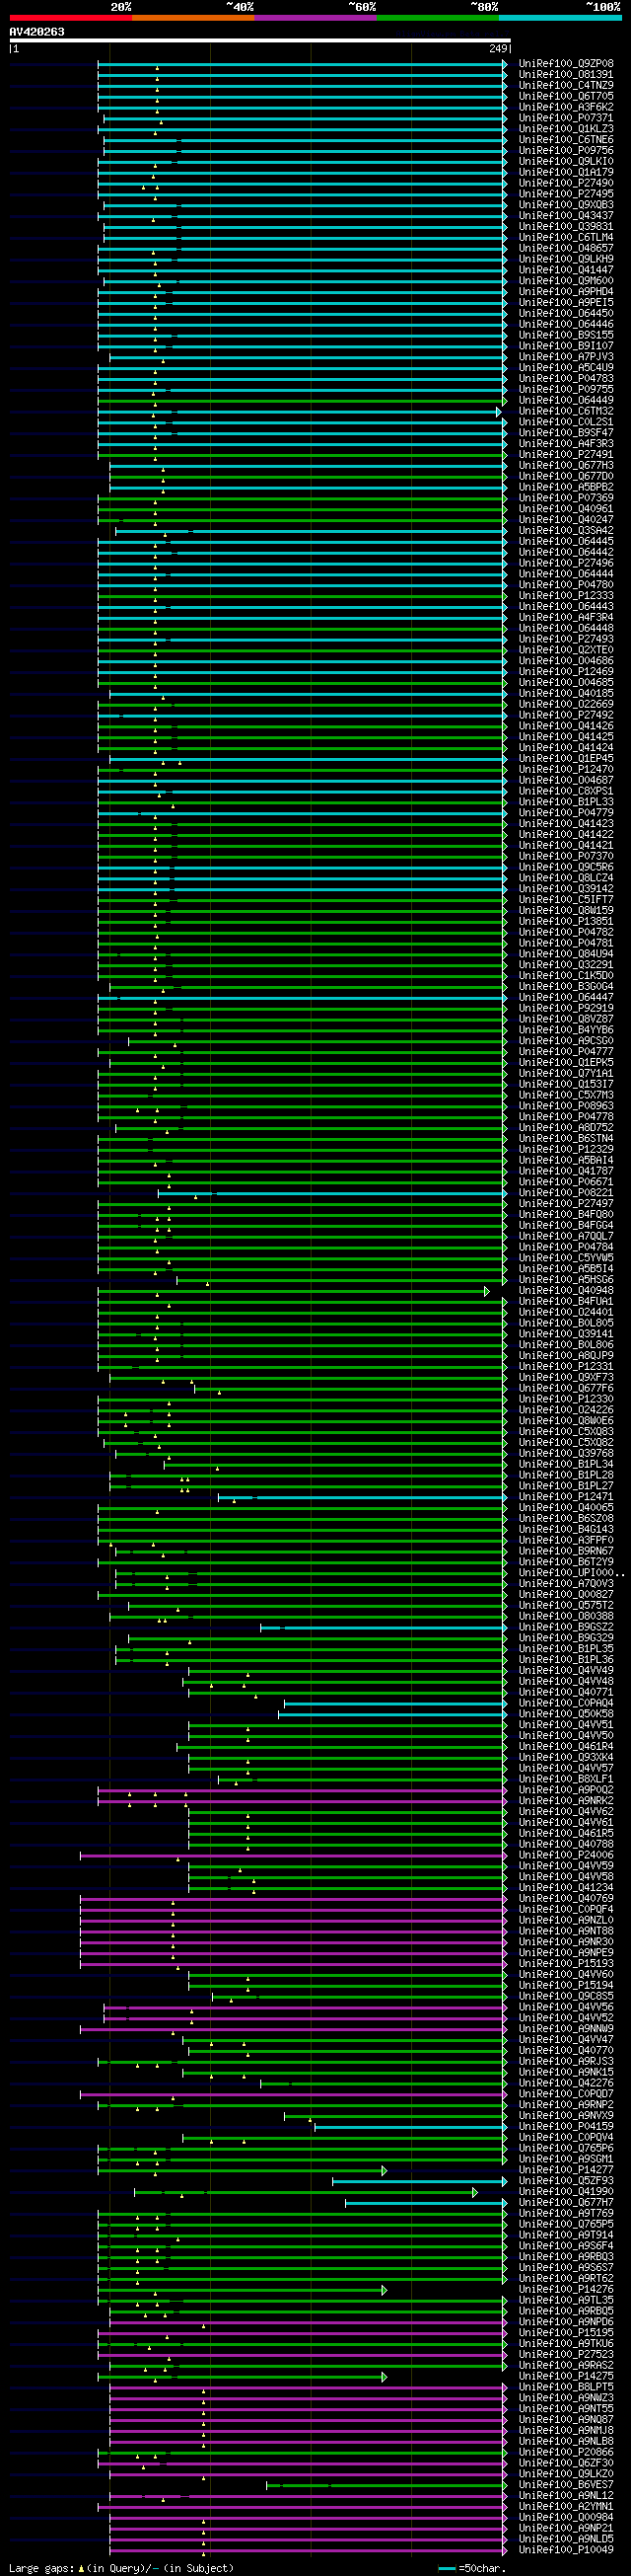This screenshot has height=2576, width=631.
Task: Select UniRef100_O64449 label
Action: point(566,400)
